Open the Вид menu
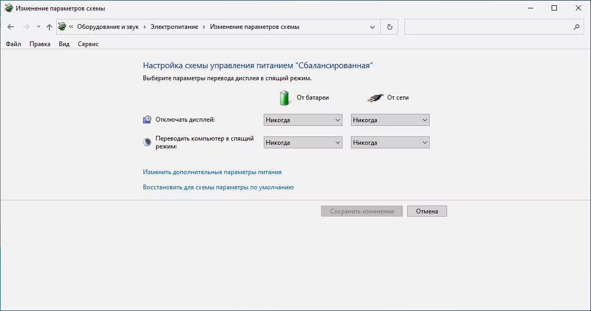 (64, 44)
